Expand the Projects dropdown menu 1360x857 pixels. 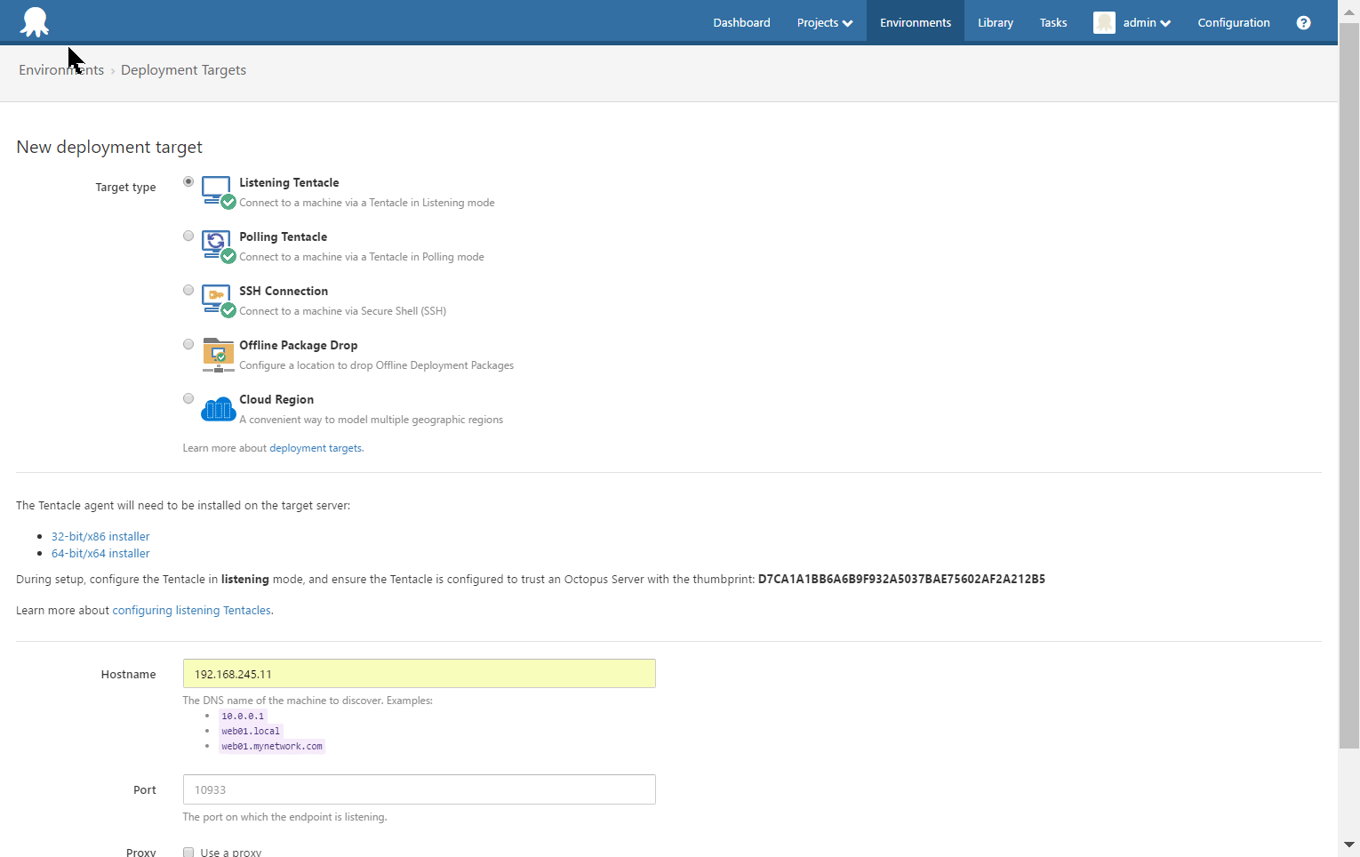click(825, 23)
